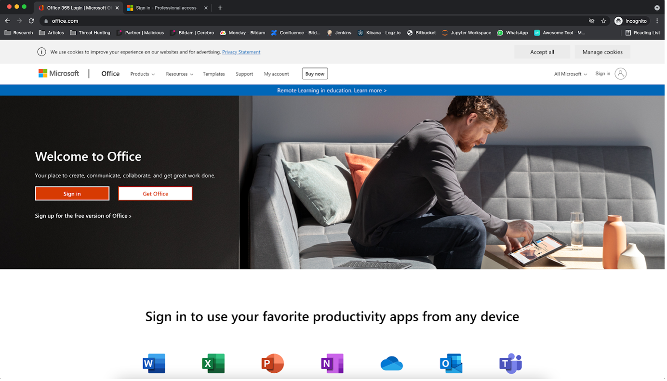Open the PowerPoint app icon
This screenshot has width=667, height=381.
(273, 364)
